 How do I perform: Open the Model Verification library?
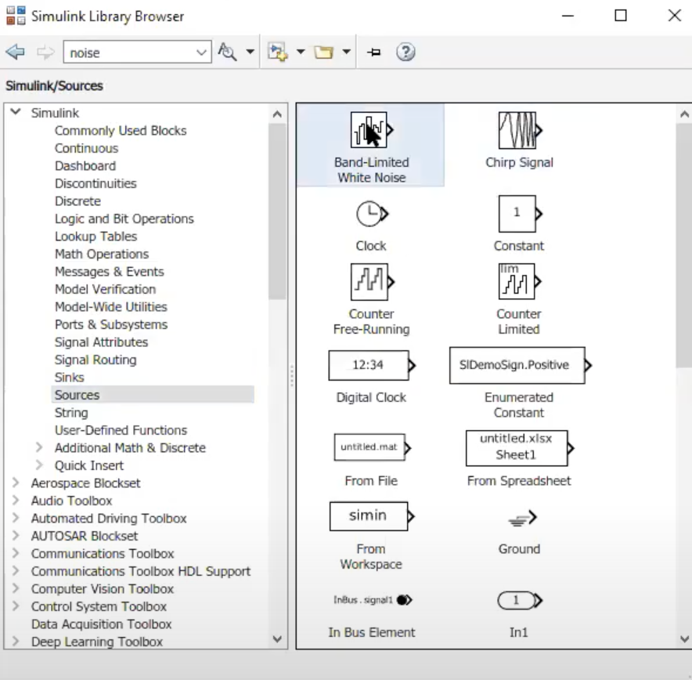(105, 289)
